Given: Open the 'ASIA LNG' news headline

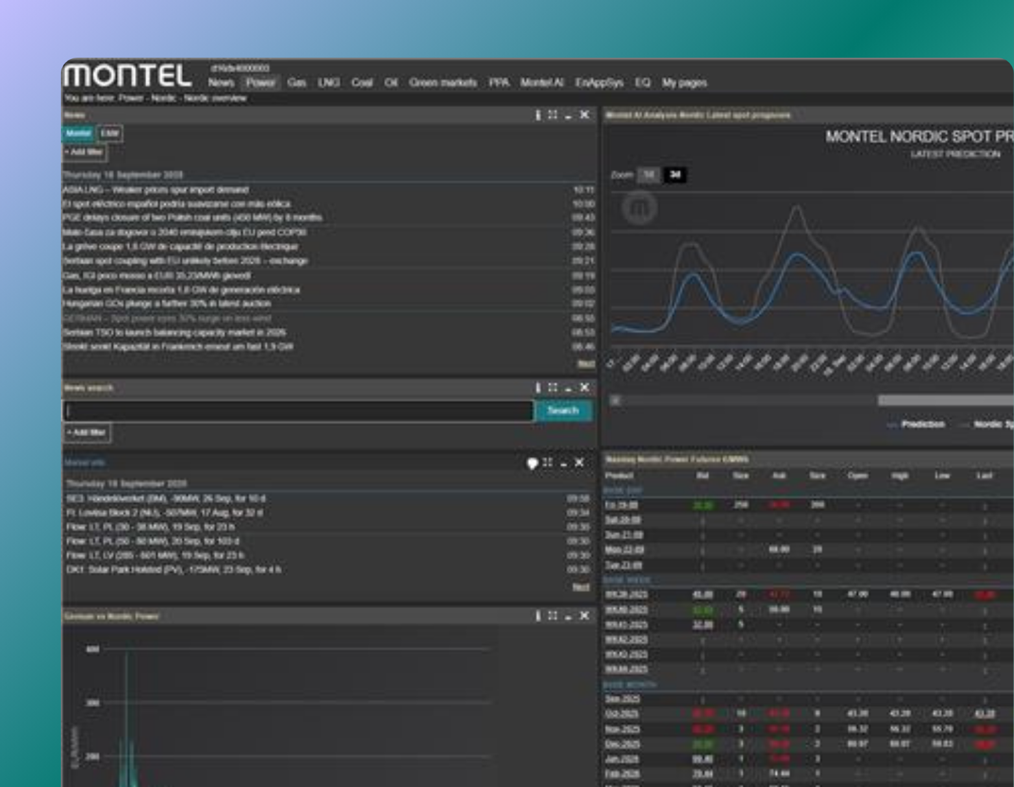Looking at the screenshot, I should pyautogui.click(x=156, y=190).
